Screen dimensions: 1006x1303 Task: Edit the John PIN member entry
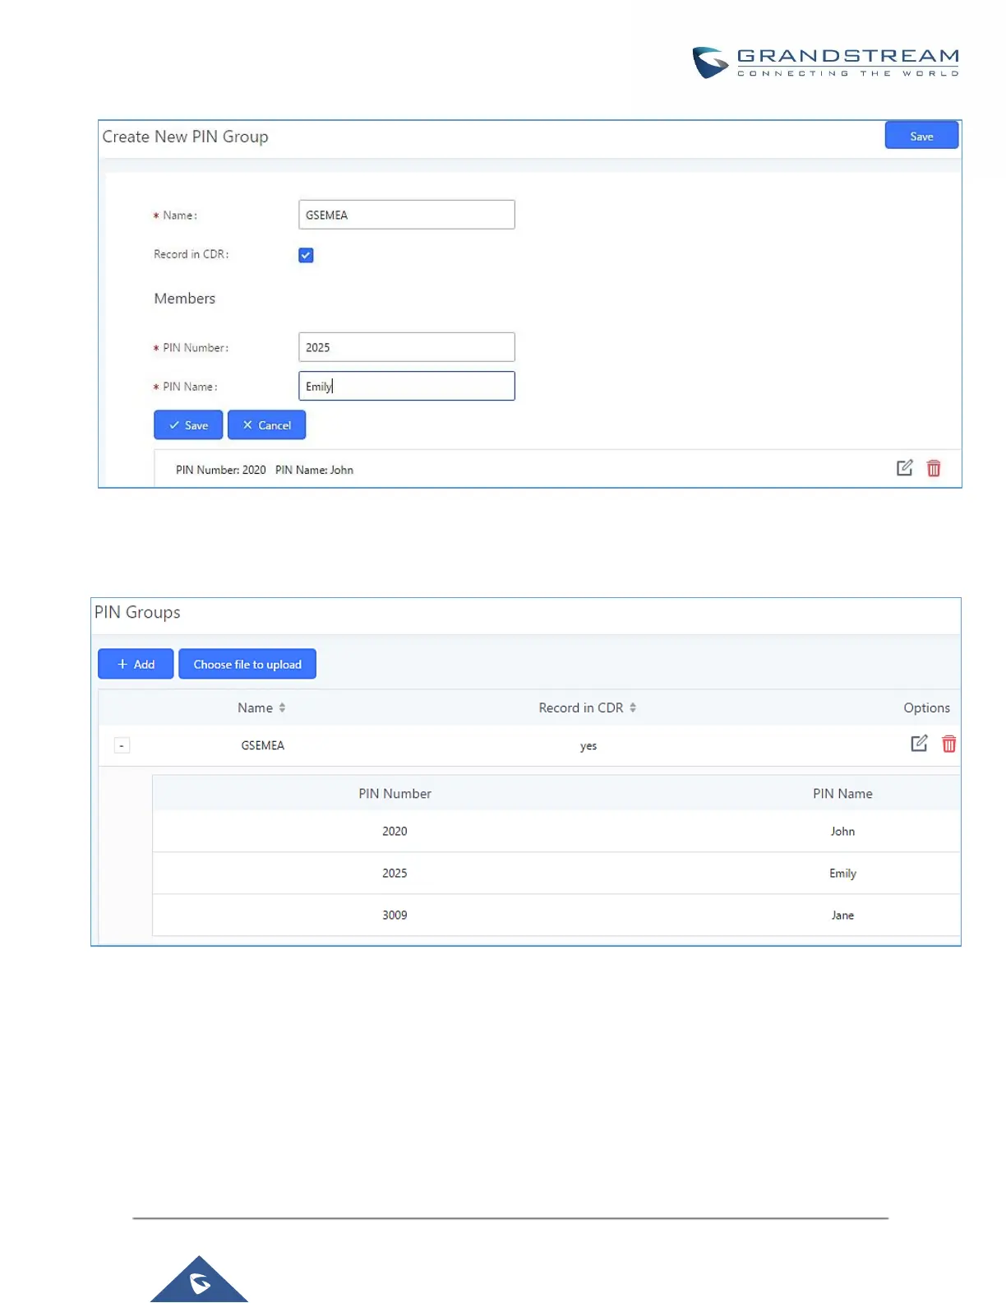(904, 468)
